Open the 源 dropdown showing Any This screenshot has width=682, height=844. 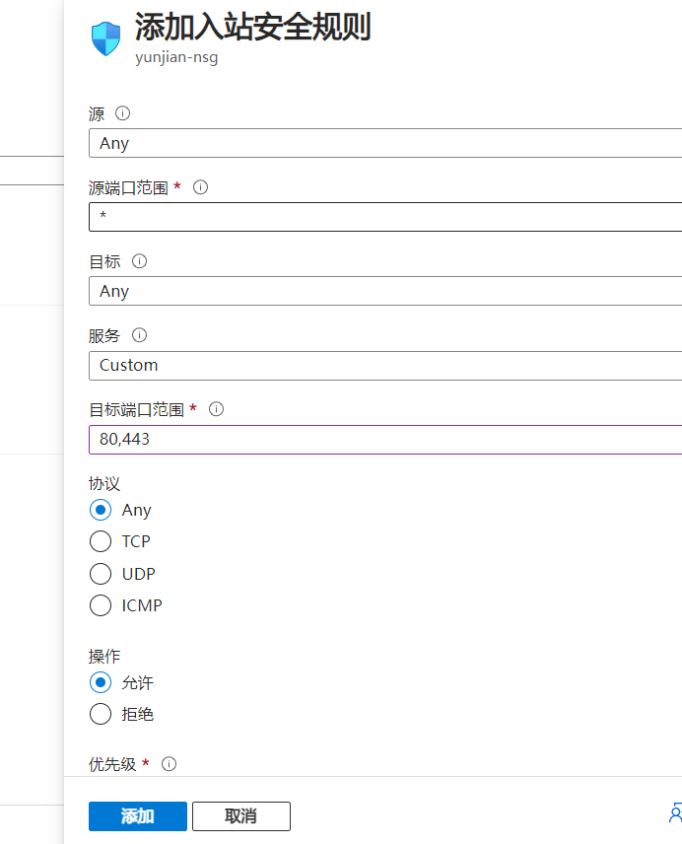tap(384, 143)
